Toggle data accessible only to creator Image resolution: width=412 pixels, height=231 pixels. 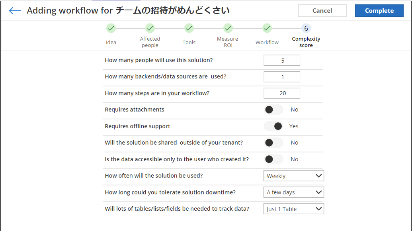(x=273, y=159)
